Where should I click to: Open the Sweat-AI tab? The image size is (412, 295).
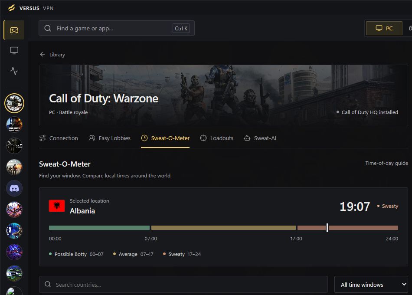click(260, 138)
